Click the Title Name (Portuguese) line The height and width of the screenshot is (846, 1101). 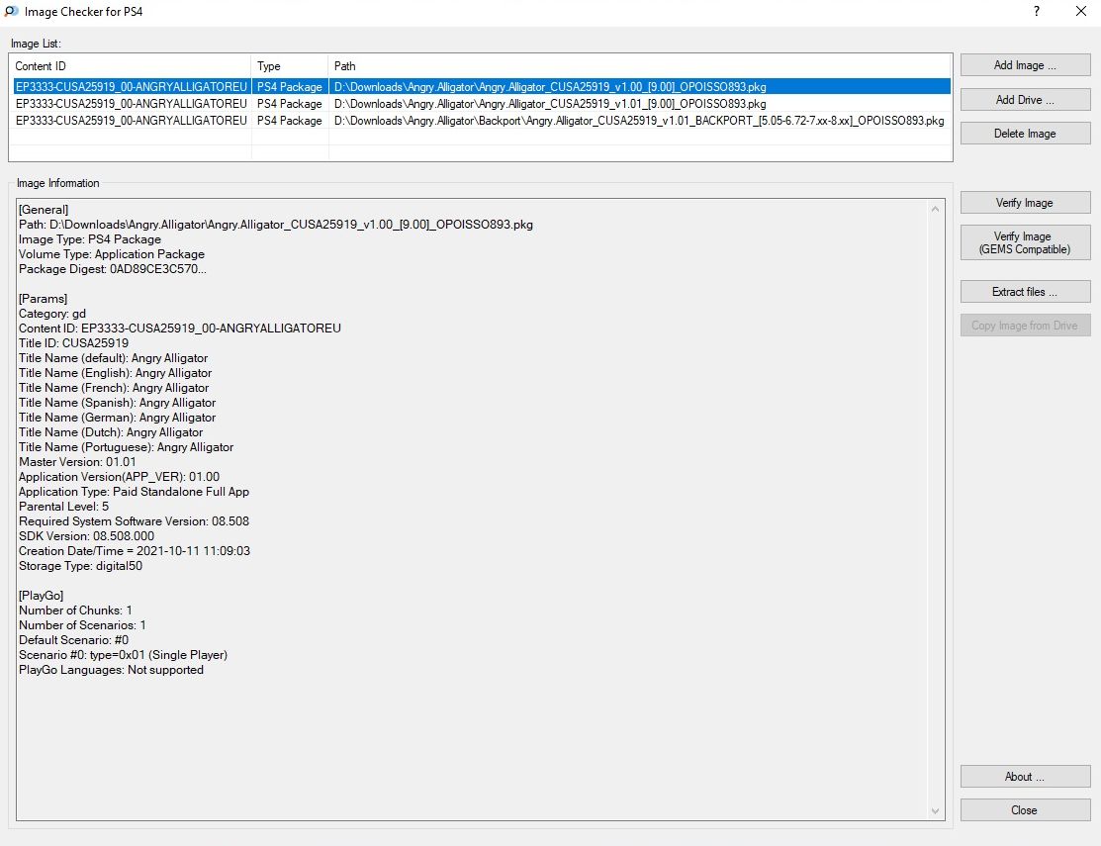point(127,447)
